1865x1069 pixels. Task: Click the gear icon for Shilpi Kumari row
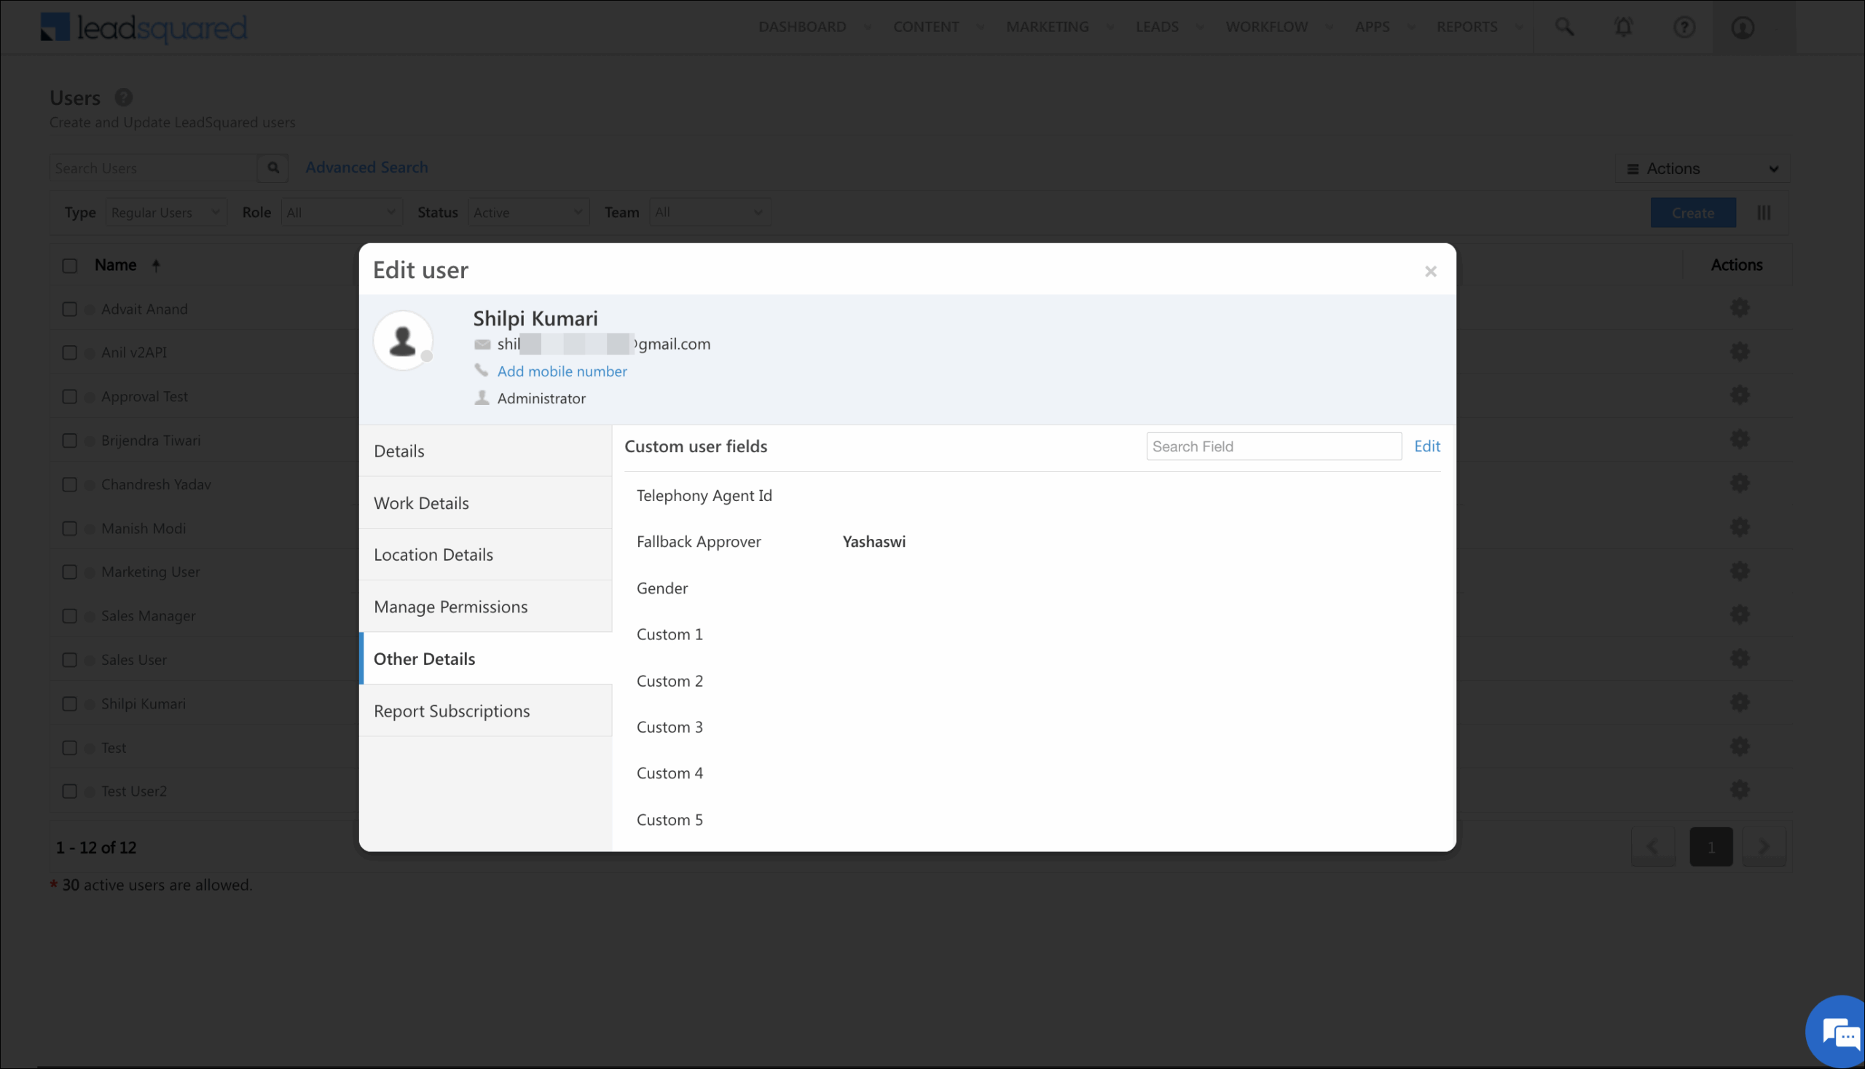[x=1740, y=703]
